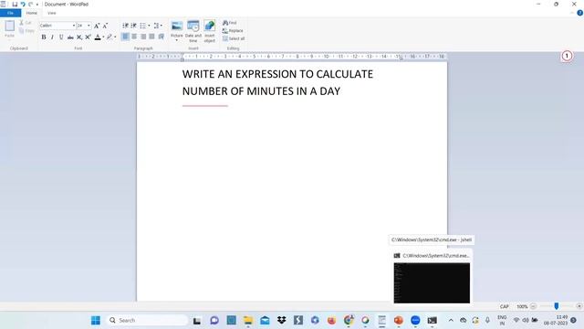Open the Windows Start menu

(96, 320)
